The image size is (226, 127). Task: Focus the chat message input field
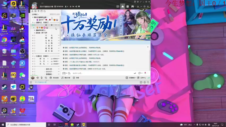click(x=102, y=73)
